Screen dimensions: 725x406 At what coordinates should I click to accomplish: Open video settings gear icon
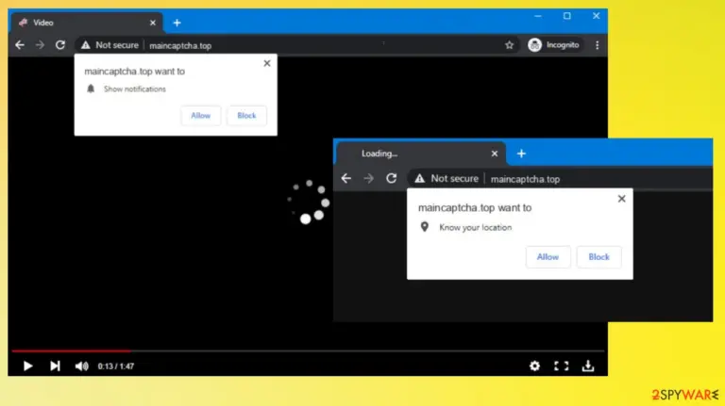pos(534,365)
